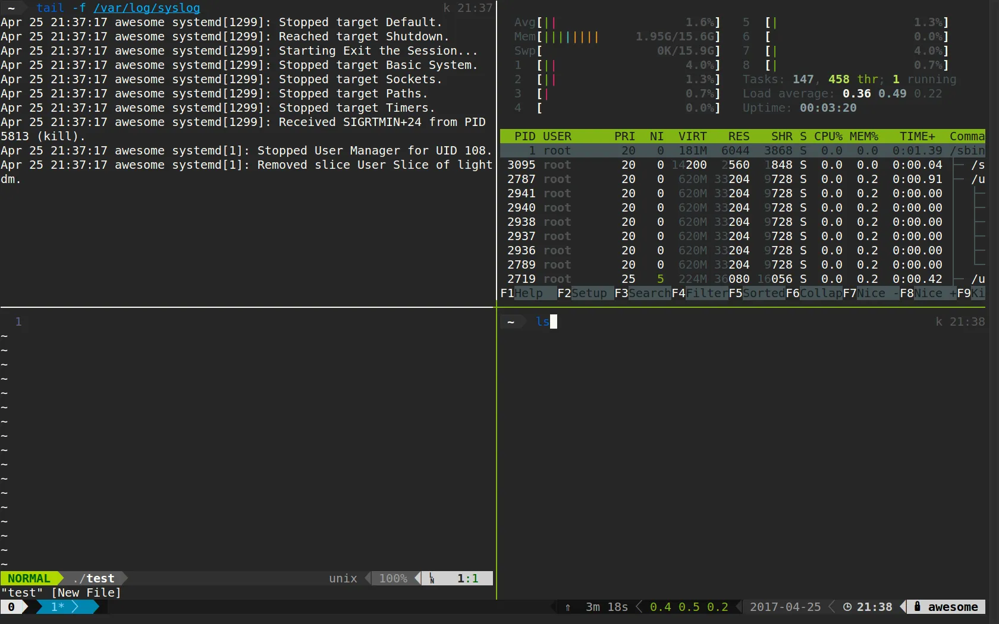Click the uptime arrow icon in status bar
The height and width of the screenshot is (624, 999).
pos(568,607)
